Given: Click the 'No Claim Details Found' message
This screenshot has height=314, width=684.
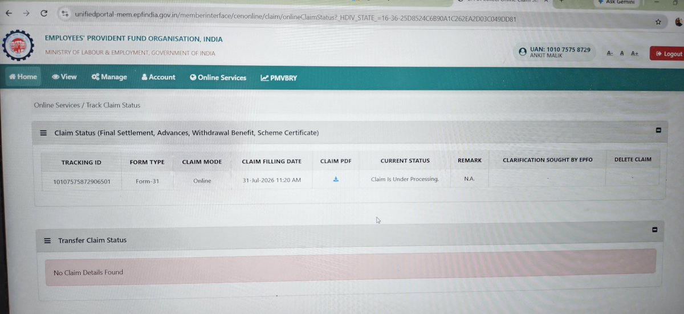Looking at the screenshot, I should pyautogui.click(x=88, y=272).
